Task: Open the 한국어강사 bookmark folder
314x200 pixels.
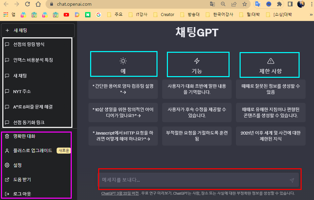Action: [x=219, y=15]
